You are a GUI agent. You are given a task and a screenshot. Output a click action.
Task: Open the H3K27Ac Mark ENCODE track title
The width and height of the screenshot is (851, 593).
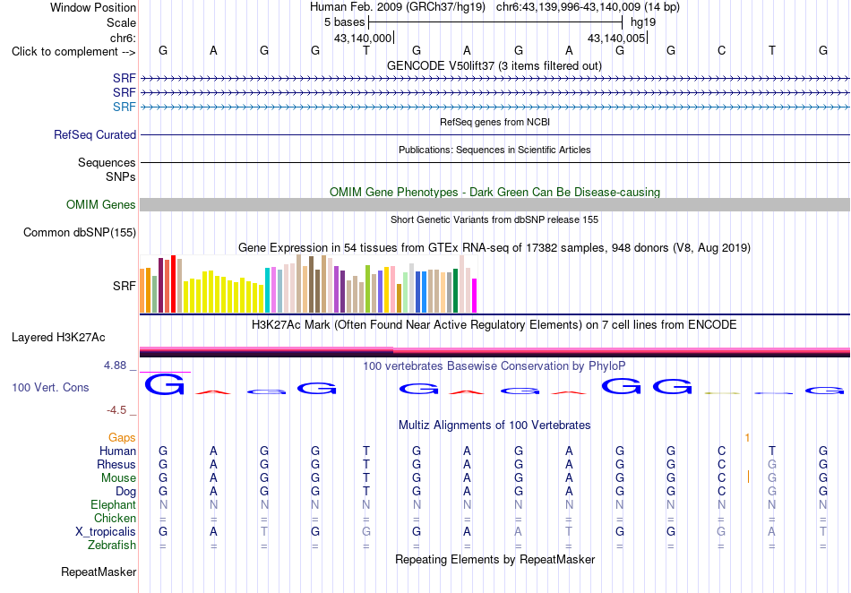tap(494, 325)
